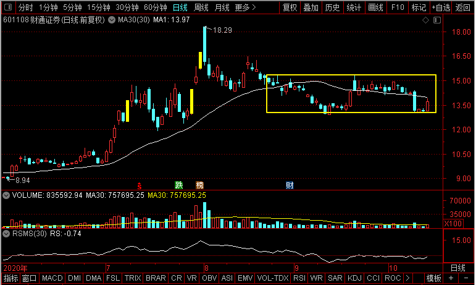
Task: Click the 标记 mark button
Action: (x=419, y=7)
